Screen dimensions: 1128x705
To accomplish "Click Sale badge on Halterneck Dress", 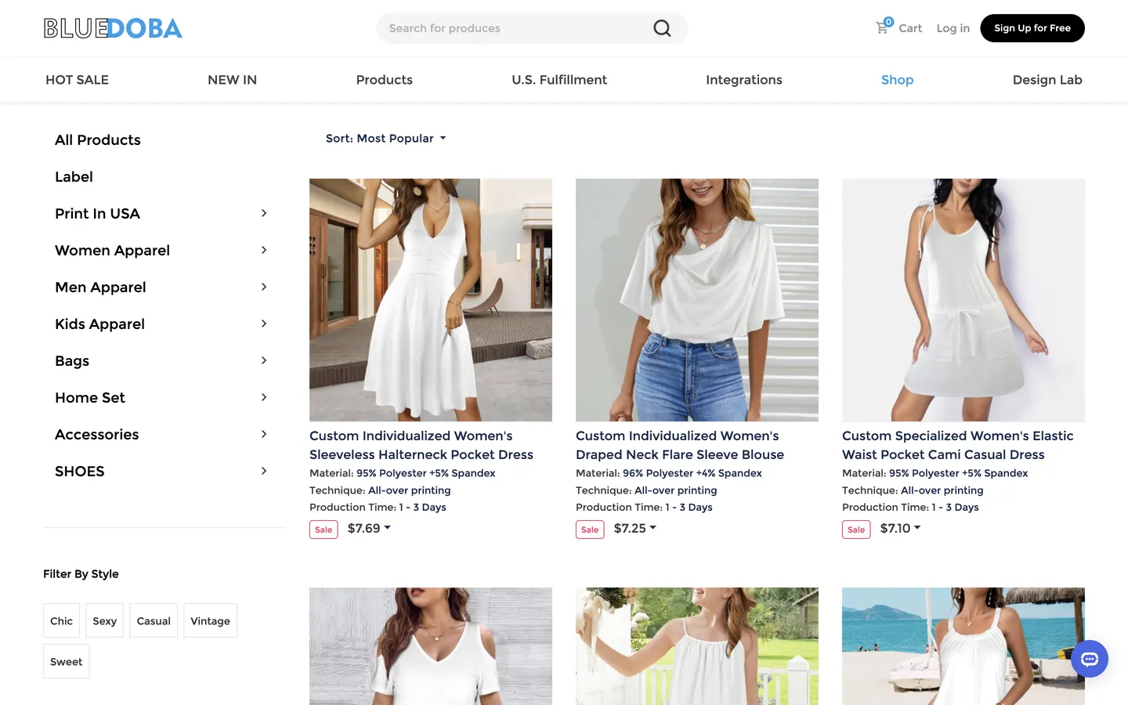I will [324, 530].
